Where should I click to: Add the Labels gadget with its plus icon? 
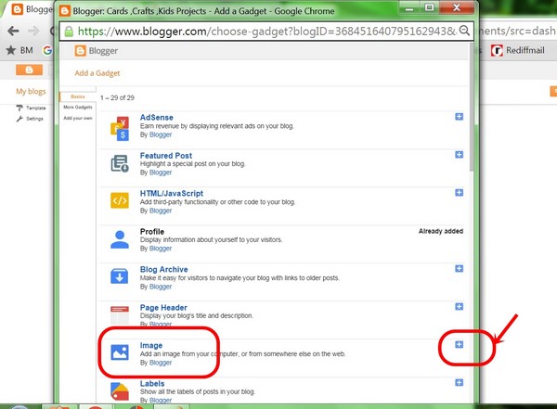[459, 382]
